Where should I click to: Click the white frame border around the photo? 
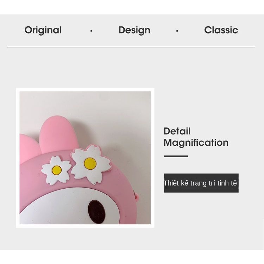click(x=85, y=89)
